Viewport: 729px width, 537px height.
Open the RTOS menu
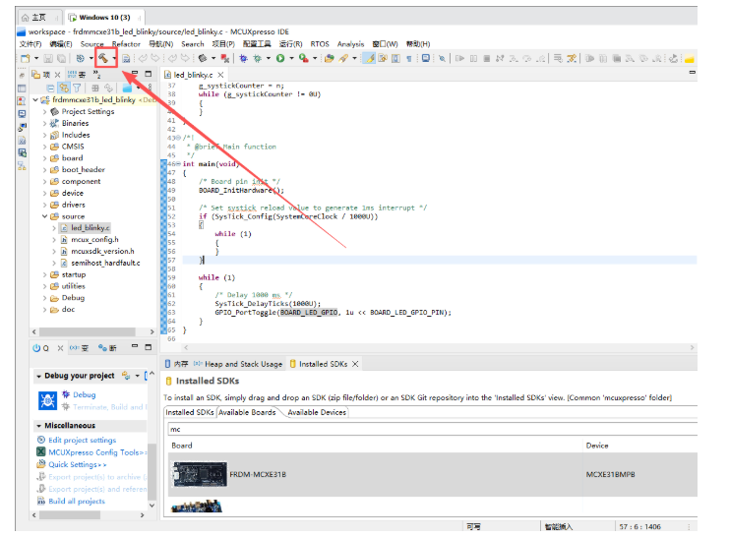coord(320,43)
